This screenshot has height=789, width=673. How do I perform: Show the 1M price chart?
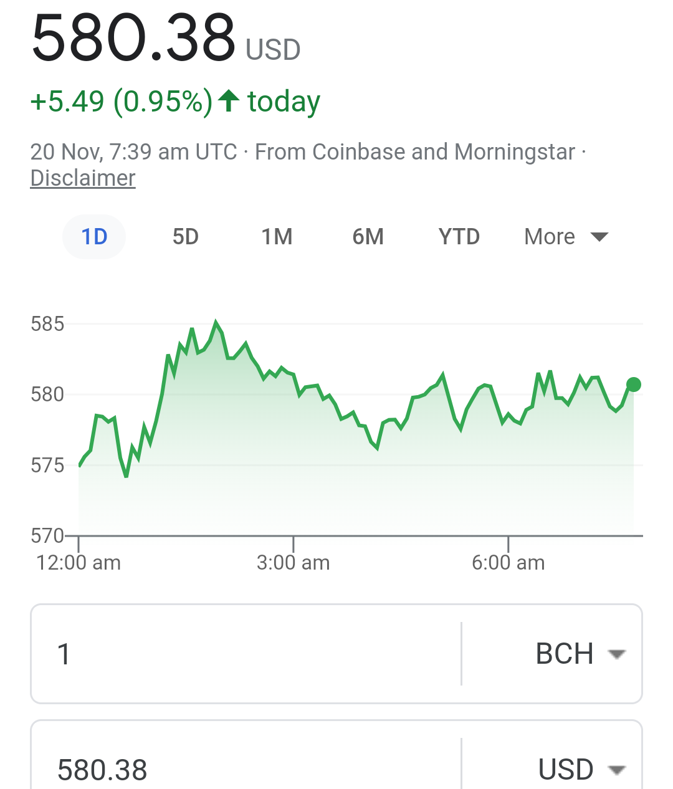[277, 237]
